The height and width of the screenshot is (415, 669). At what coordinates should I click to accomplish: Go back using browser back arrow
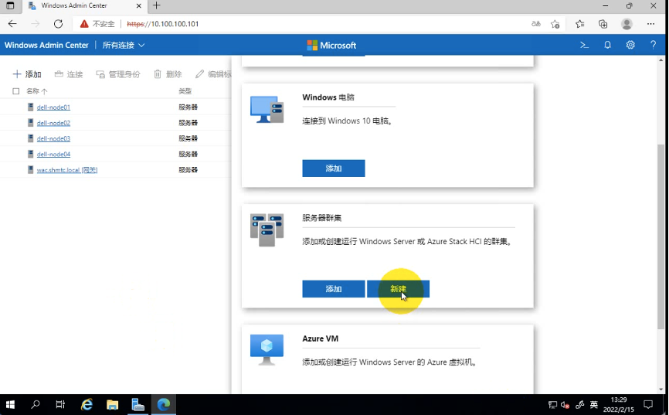point(12,24)
